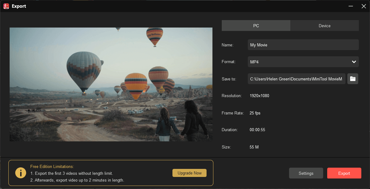
Task: Click the Resolution label
Action: point(232,96)
